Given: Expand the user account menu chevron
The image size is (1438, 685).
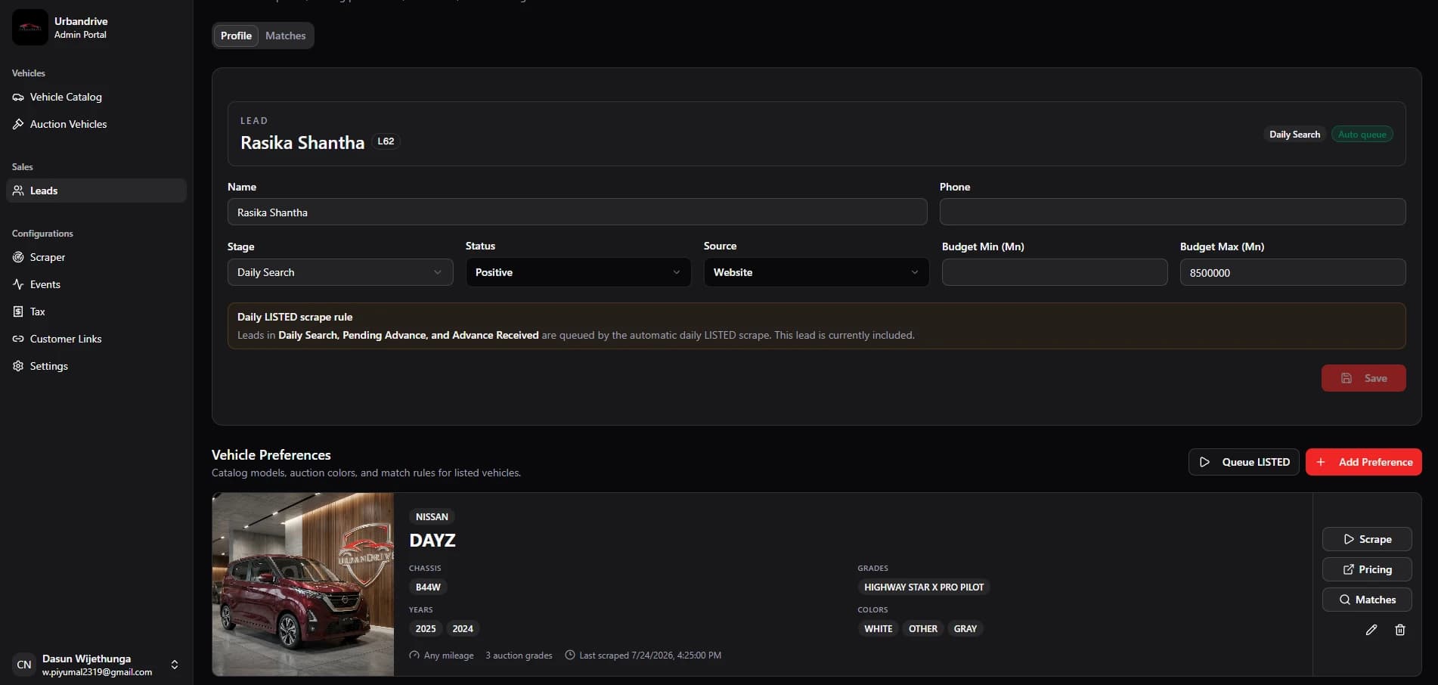Looking at the screenshot, I should click(175, 665).
